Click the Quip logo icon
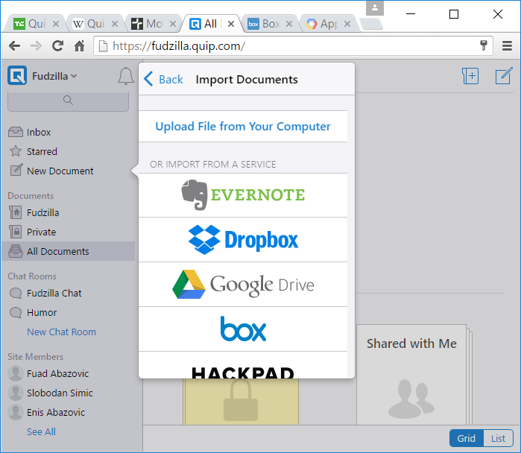Screen dimensions: 521x453 click(x=17, y=76)
